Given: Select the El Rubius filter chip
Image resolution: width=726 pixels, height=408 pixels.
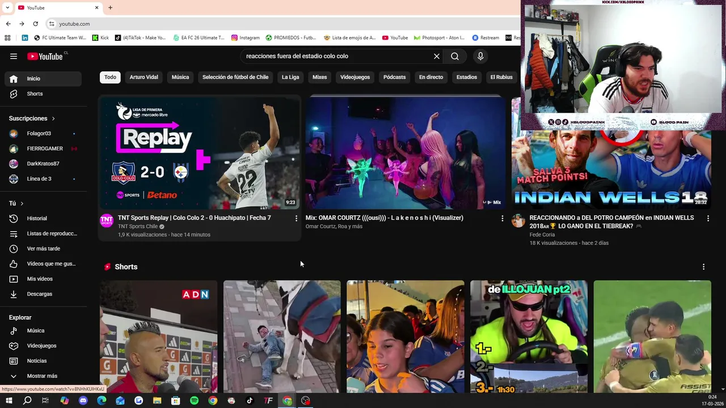Looking at the screenshot, I should 501,77.
